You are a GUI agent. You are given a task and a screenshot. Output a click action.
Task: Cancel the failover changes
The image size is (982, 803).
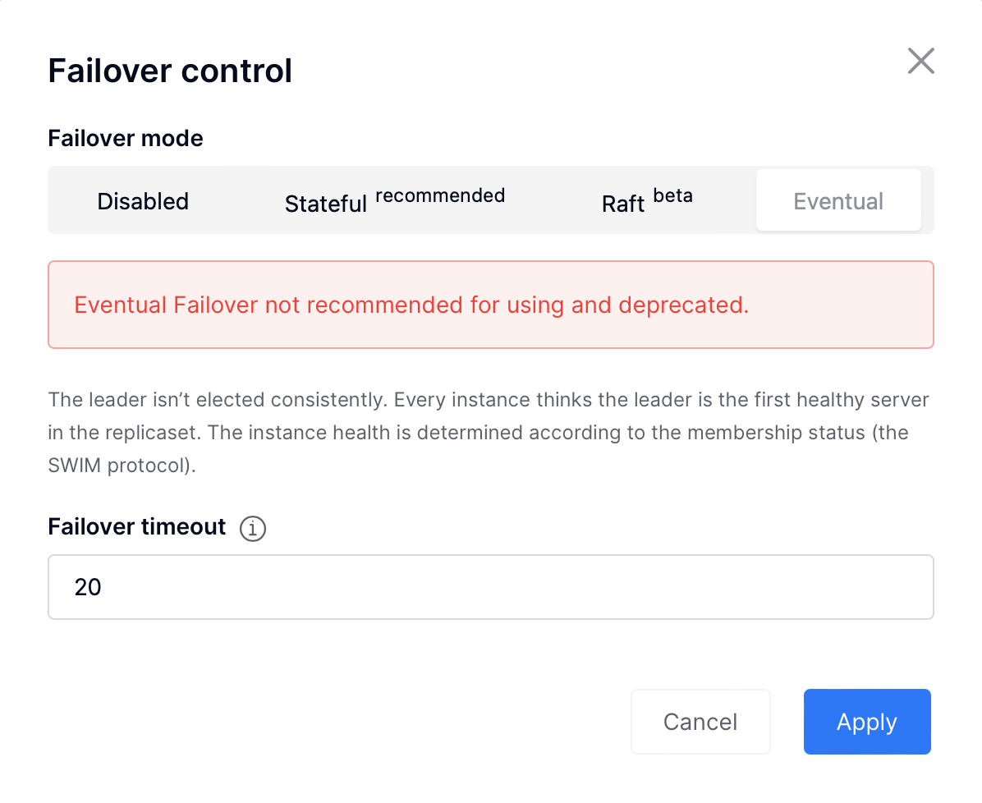point(700,722)
